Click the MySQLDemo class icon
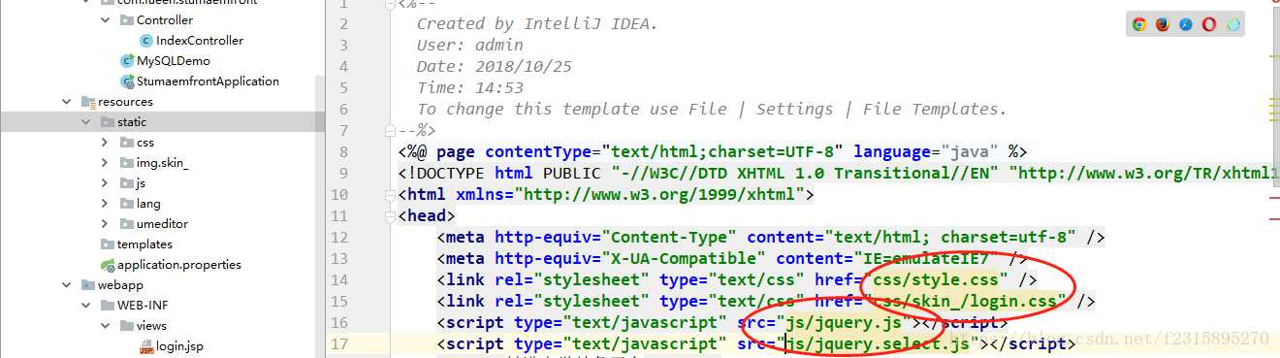Screen dimensions: 1280x358 pos(127,61)
